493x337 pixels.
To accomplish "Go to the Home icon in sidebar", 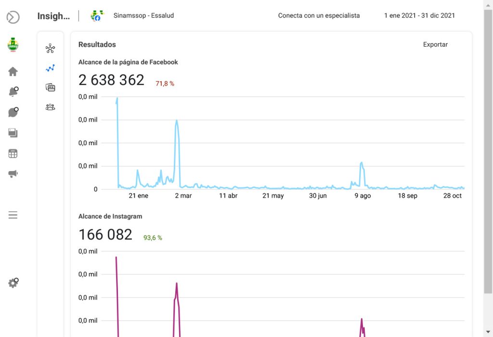I will [x=13, y=72].
